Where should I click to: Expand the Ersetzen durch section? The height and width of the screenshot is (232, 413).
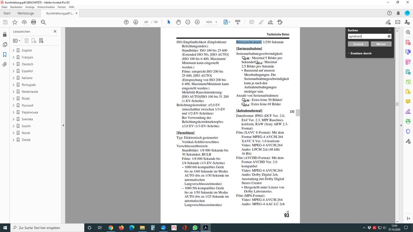[x=349, y=53]
